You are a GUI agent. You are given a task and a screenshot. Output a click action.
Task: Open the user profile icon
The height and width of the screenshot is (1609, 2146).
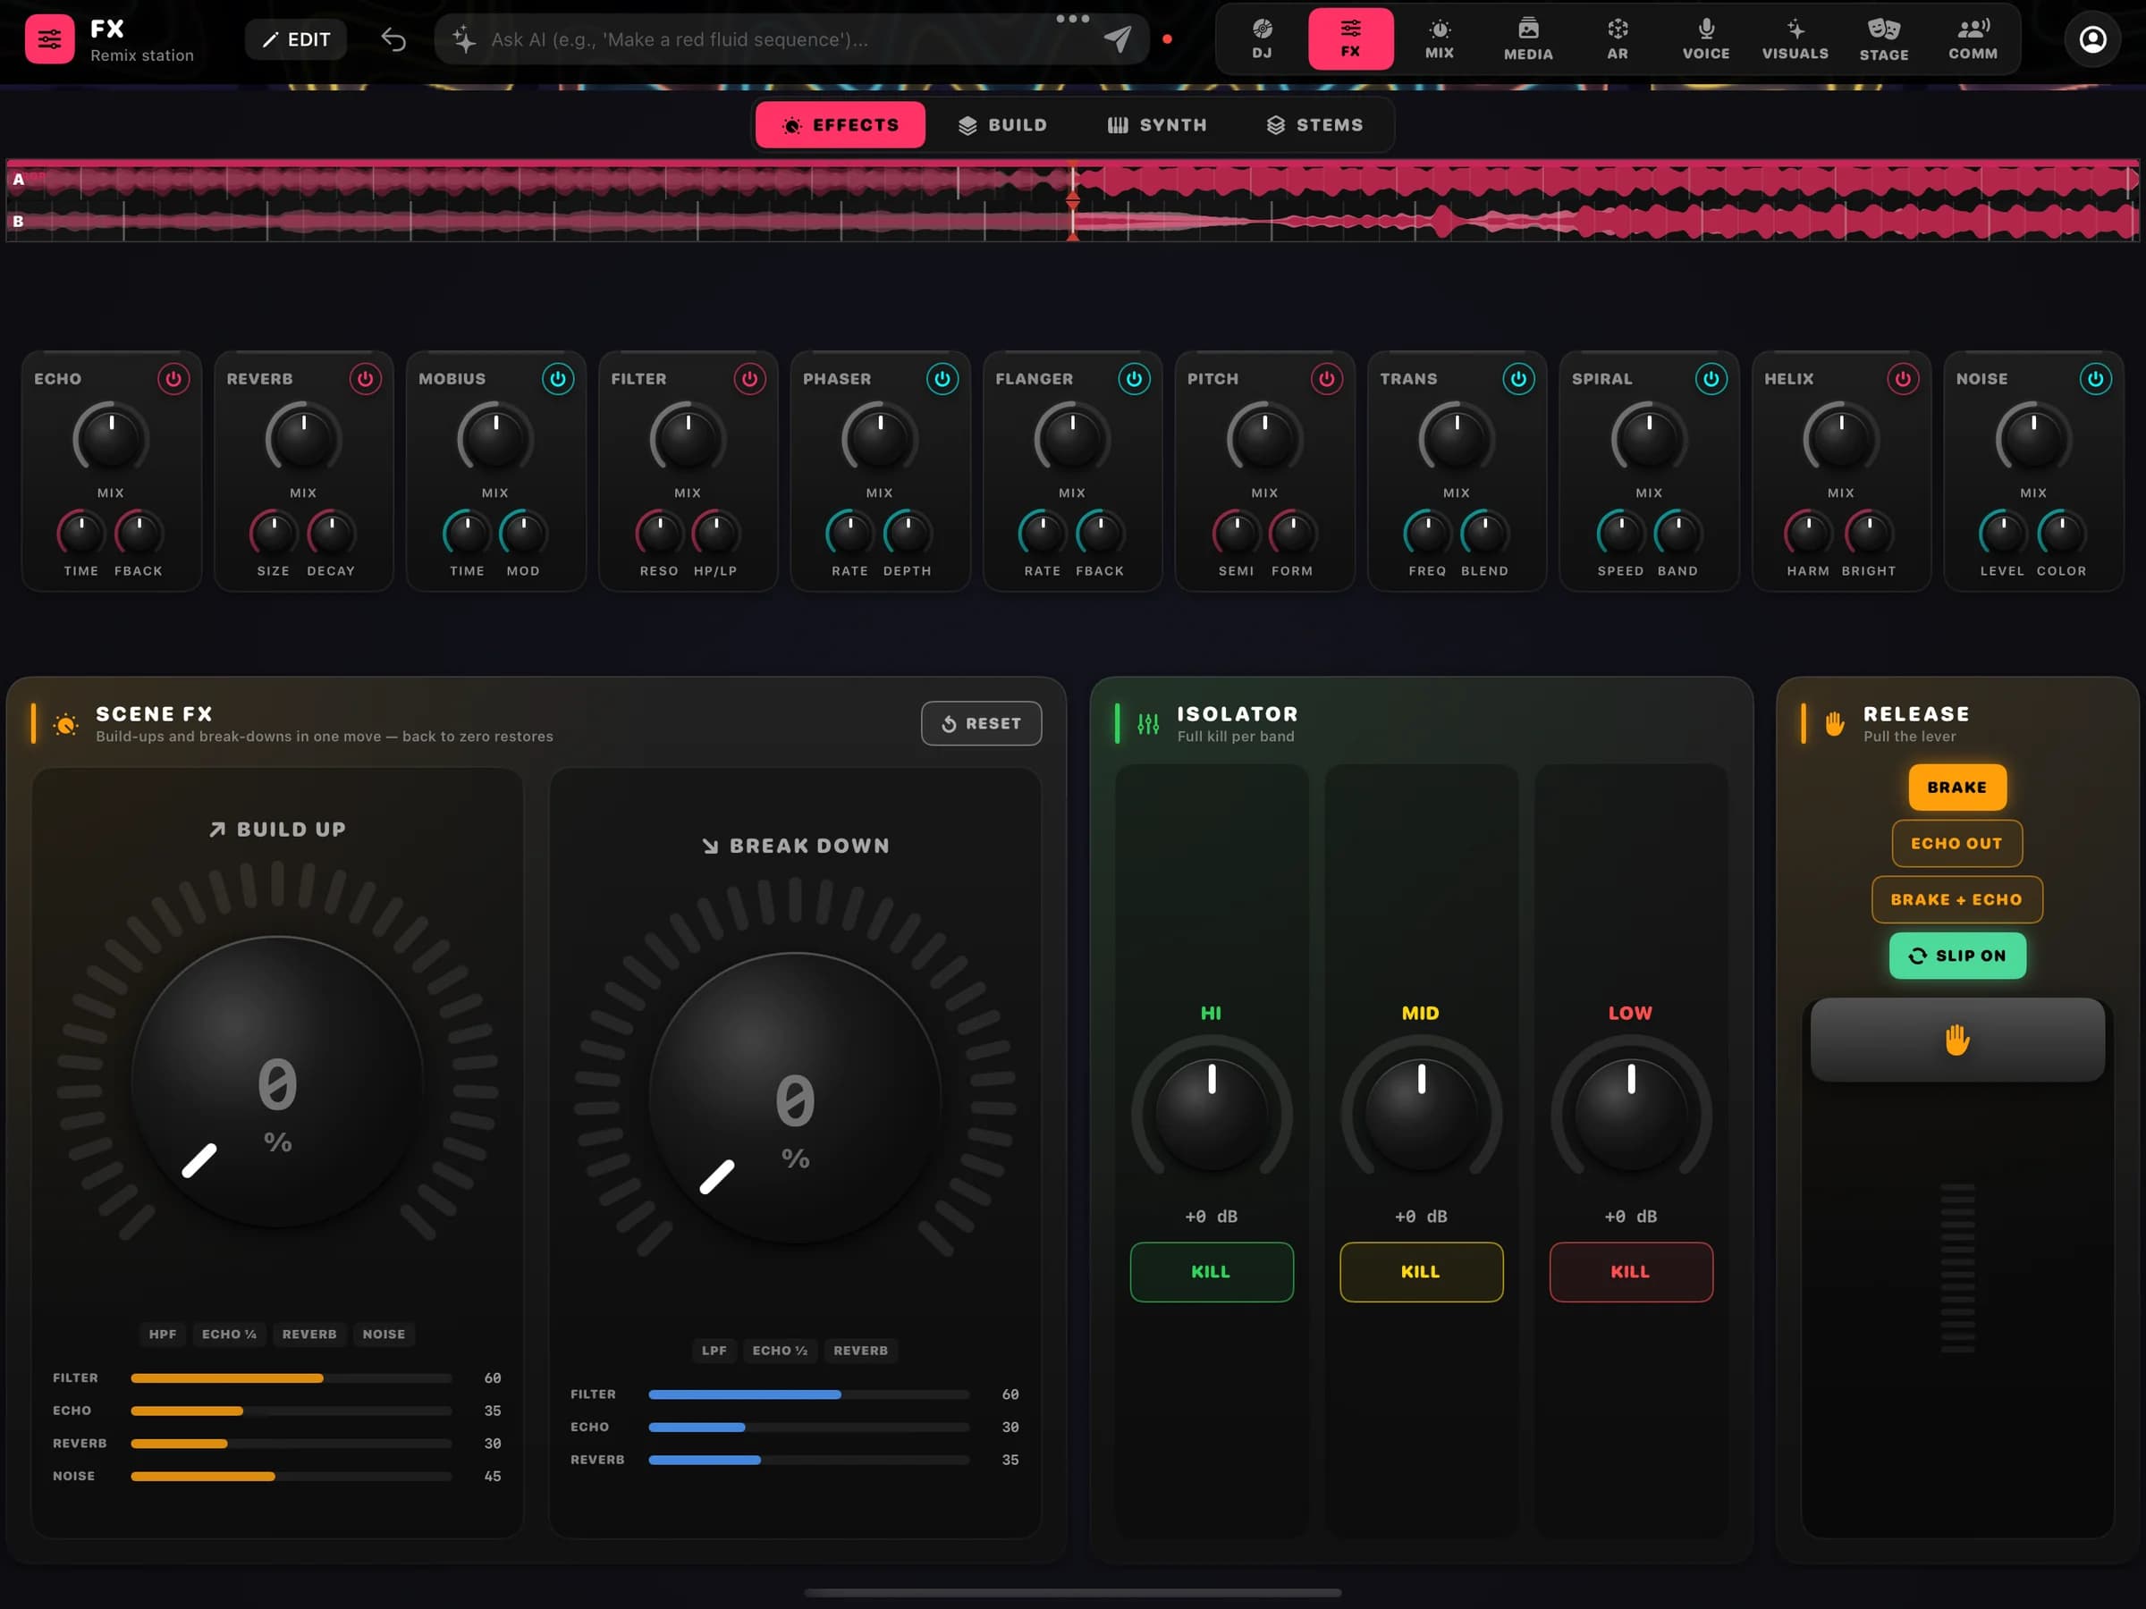(2091, 38)
